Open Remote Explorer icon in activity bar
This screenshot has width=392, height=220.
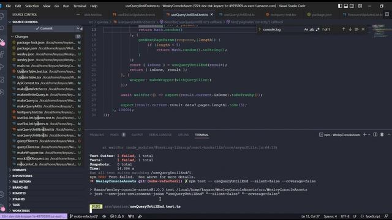pos(2,79)
